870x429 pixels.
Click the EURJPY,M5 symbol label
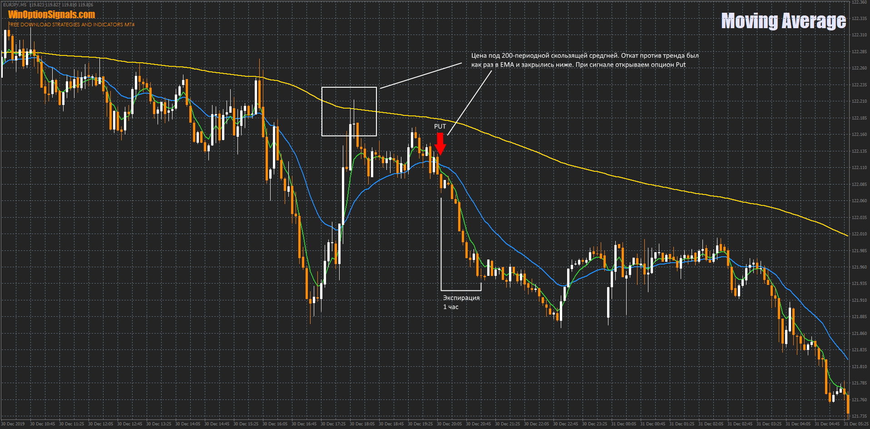tap(15, 5)
